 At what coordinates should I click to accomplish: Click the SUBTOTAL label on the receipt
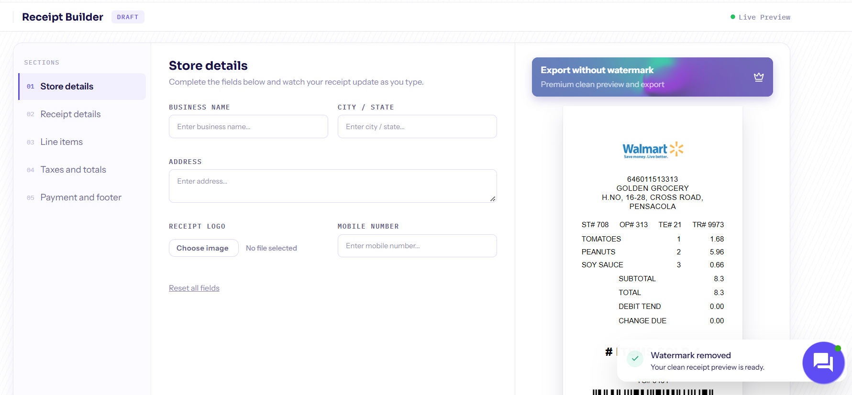(x=637, y=279)
